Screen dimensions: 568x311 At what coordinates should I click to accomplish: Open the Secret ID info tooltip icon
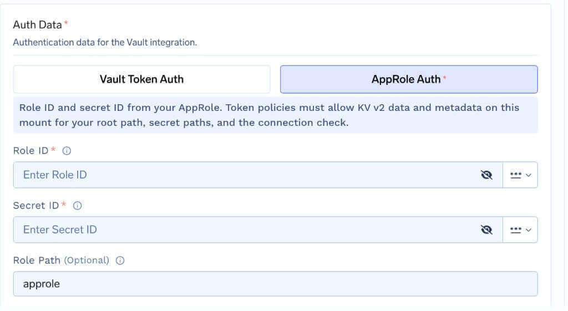[77, 206]
